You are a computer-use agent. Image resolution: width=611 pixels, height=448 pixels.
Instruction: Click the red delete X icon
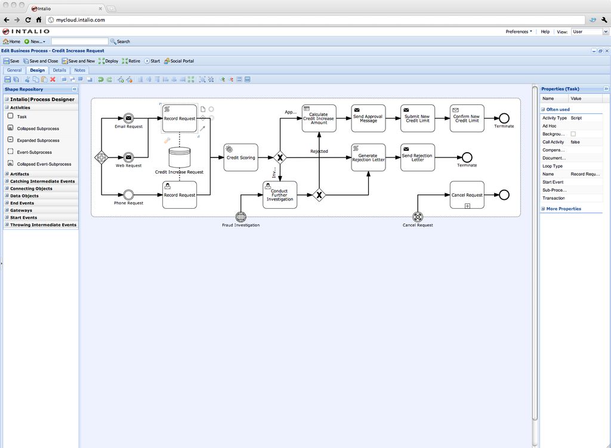coord(53,79)
